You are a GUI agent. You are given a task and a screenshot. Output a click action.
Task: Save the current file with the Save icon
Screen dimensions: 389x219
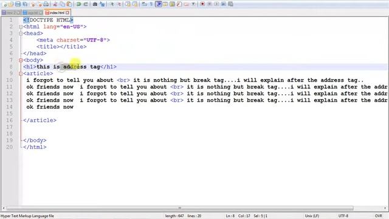tap(18, 4)
